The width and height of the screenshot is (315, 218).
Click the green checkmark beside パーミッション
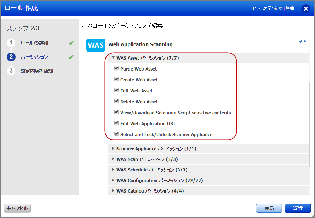click(70, 57)
